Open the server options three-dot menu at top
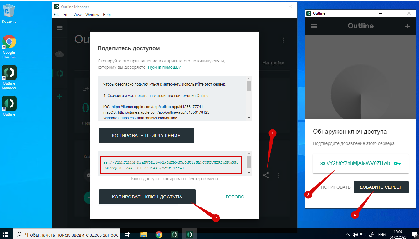Viewport: 419px width, 239px height. [x=284, y=40]
